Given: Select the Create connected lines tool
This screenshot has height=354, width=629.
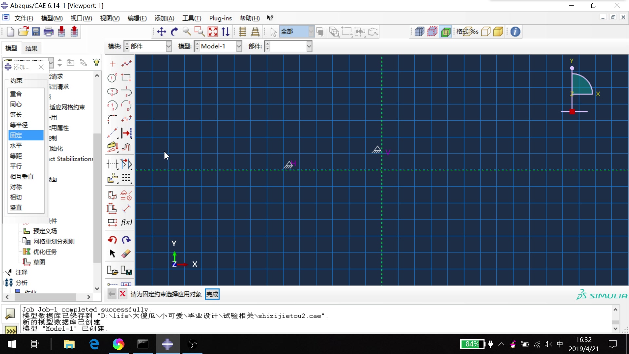Looking at the screenshot, I should (126, 64).
